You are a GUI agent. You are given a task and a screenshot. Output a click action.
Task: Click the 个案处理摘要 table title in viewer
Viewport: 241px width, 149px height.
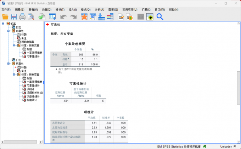(x=75, y=44)
